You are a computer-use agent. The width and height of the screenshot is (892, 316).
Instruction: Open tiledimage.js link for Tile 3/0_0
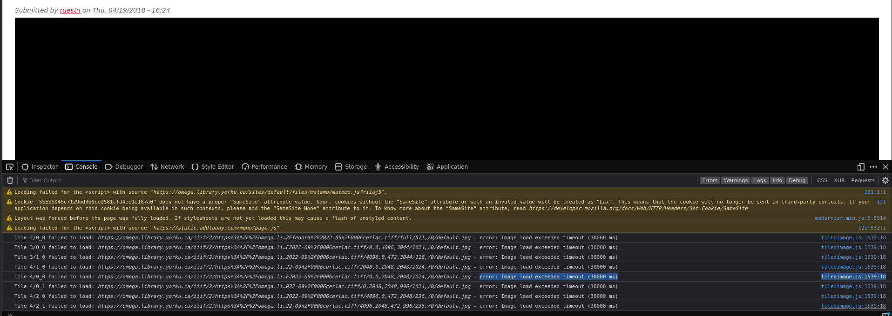pos(853,247)
